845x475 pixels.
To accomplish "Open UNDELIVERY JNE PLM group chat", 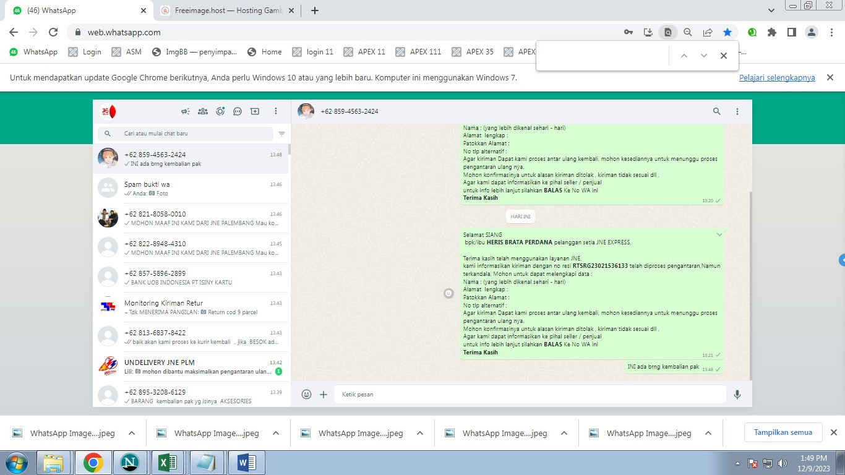I will point(191,367).
